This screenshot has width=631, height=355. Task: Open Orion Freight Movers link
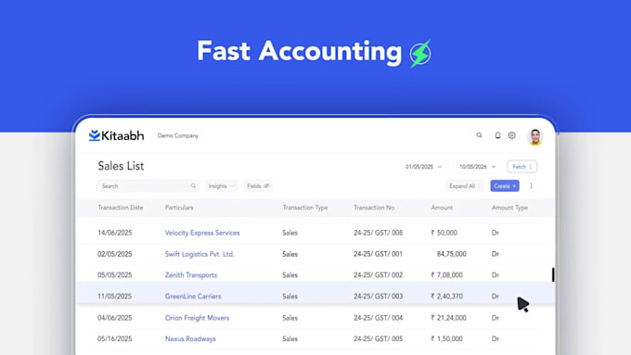pyautogui.click(x=197, y=318)
